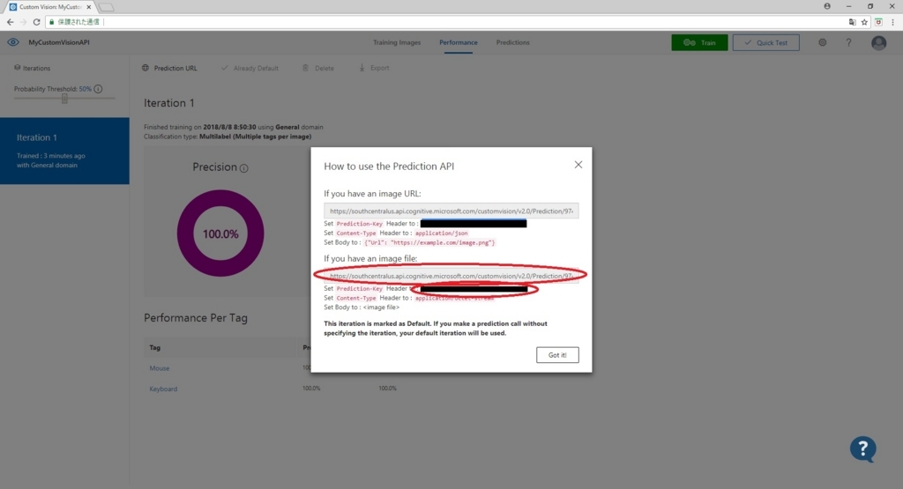Click the application/json header value
Screen dimensions: 903x489
(x=441, y=233)
